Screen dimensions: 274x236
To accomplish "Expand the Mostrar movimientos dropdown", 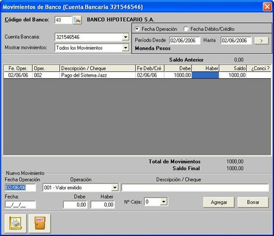I will point(126,47).
